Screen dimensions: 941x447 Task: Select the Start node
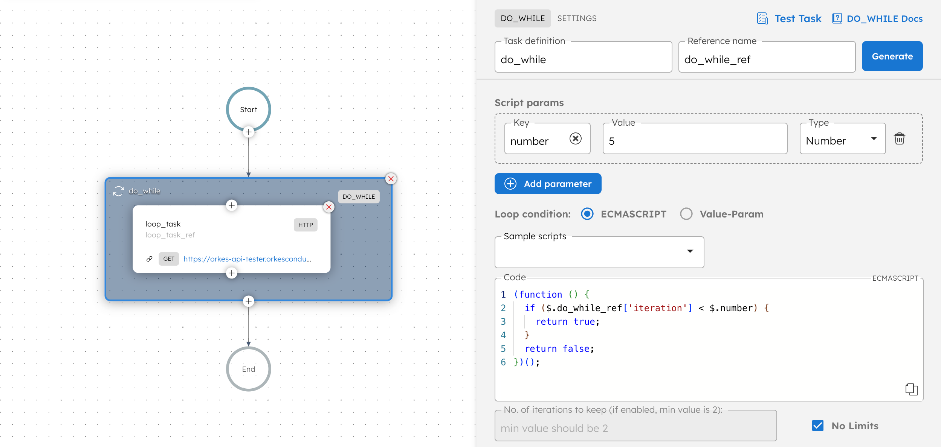tap(249, 109)
